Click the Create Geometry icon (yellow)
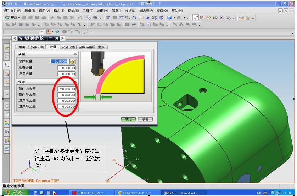 click(208, 18)
